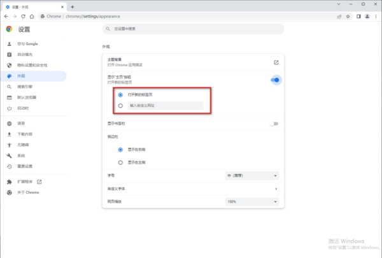Click the 输入自定义网址 input field
382x258 pixels.
pyautogui.click(x=166, y=106)
